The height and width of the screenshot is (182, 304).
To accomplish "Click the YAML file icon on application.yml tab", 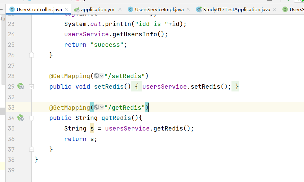I will [x=76, y=9].
